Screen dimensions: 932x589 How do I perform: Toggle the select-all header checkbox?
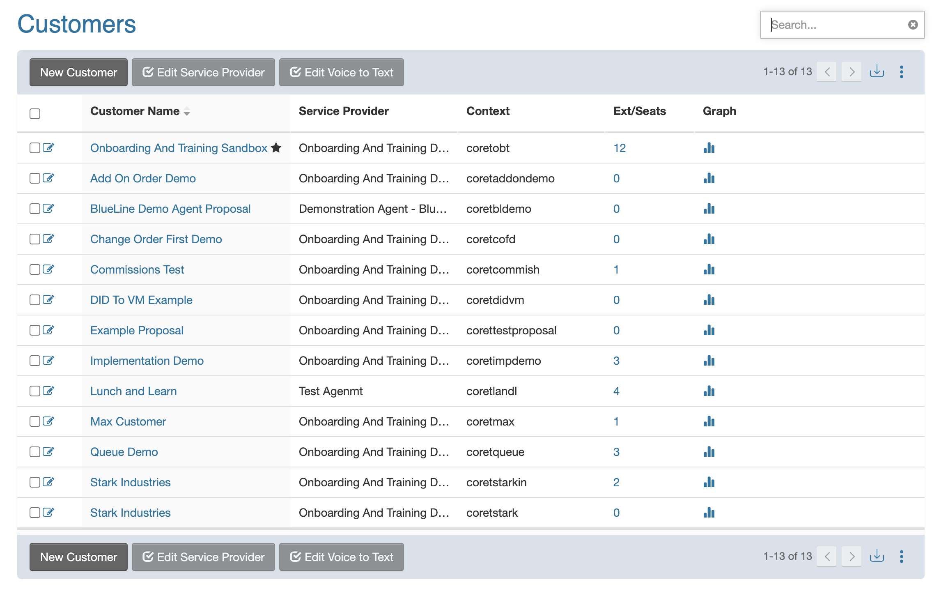35,114
